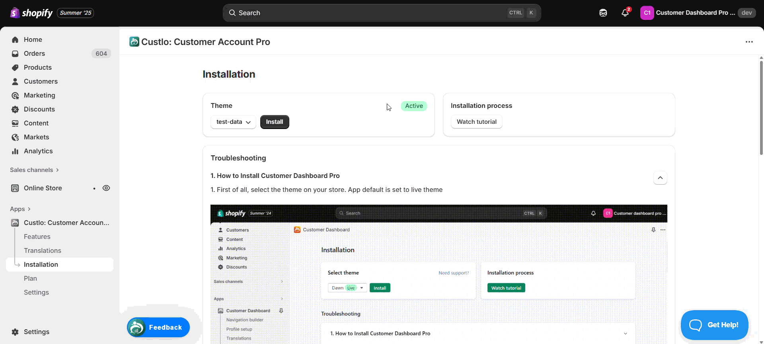Viewport: 764px width, 344px height.
Task: Open the test-data theme dropdown
Action: pos(233,122)
